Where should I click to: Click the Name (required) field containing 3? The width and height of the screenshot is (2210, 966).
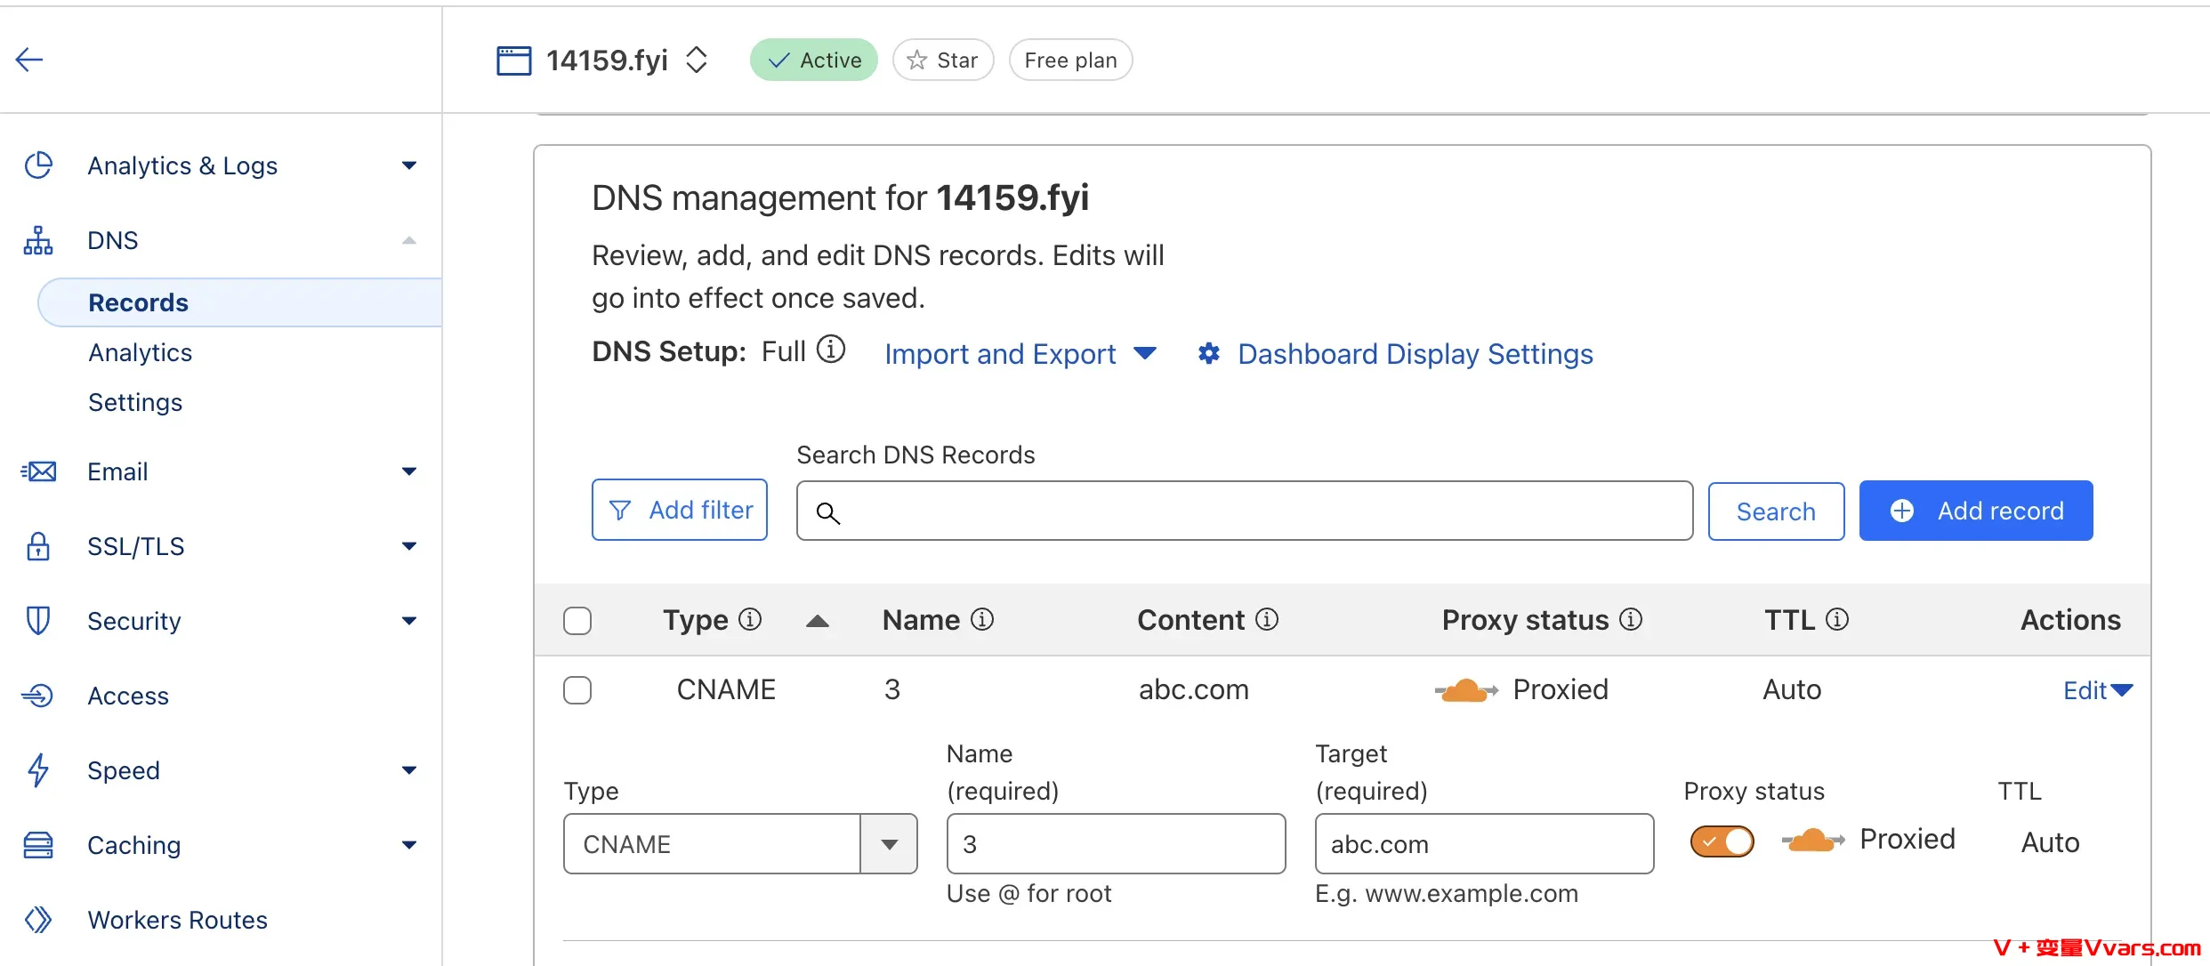click(x=1116, y=843)
